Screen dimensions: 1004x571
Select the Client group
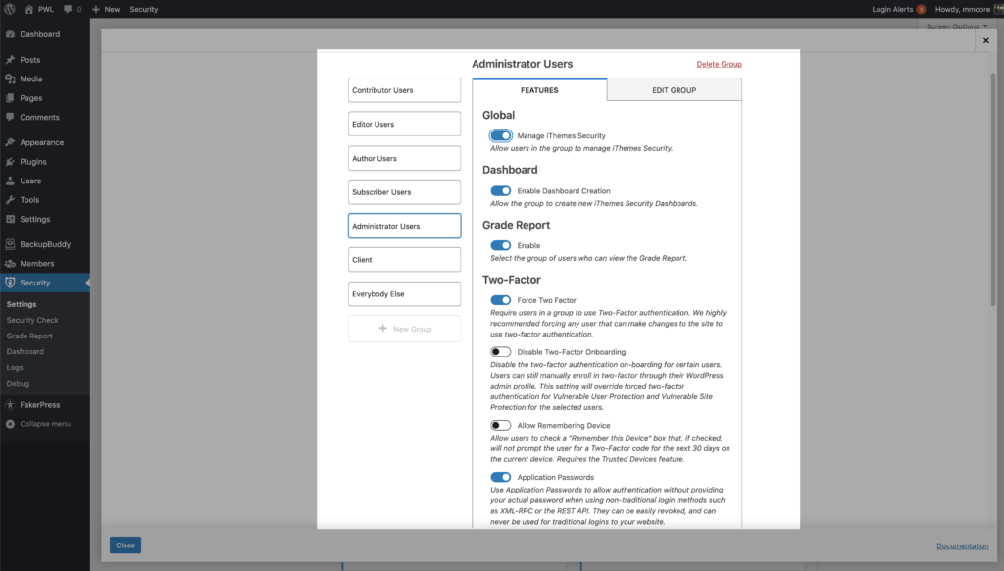point(404,260)
